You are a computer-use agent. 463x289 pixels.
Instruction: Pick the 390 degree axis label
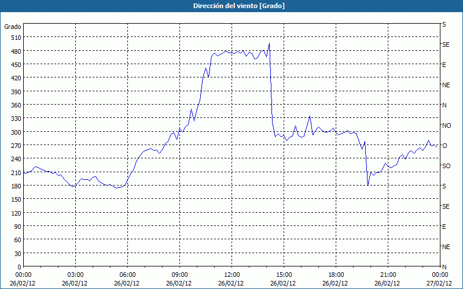[x=16, y=92]
